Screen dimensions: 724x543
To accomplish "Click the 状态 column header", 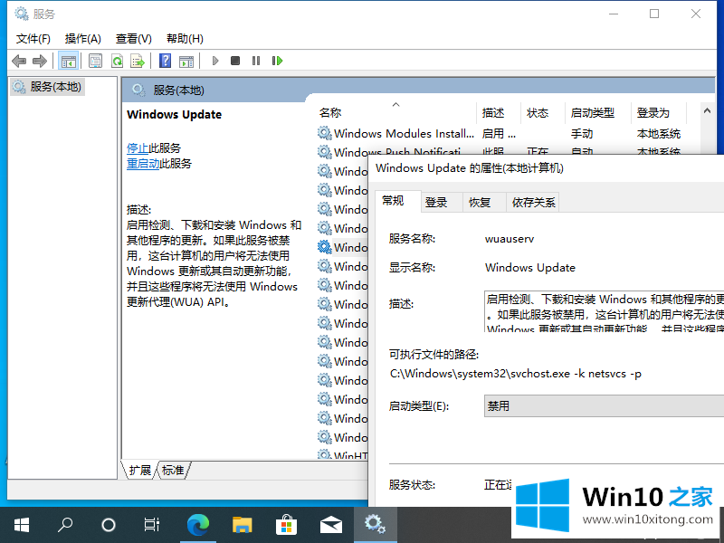I will [542, 112].
